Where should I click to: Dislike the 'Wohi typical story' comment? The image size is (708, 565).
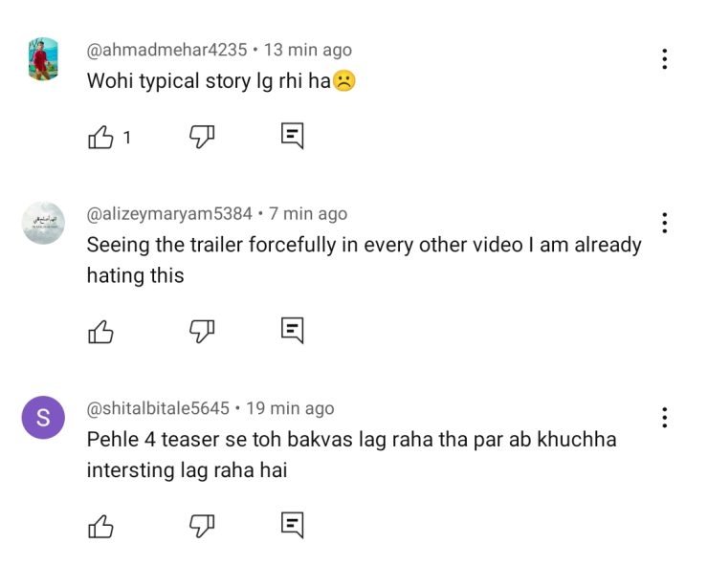(201, 137)
